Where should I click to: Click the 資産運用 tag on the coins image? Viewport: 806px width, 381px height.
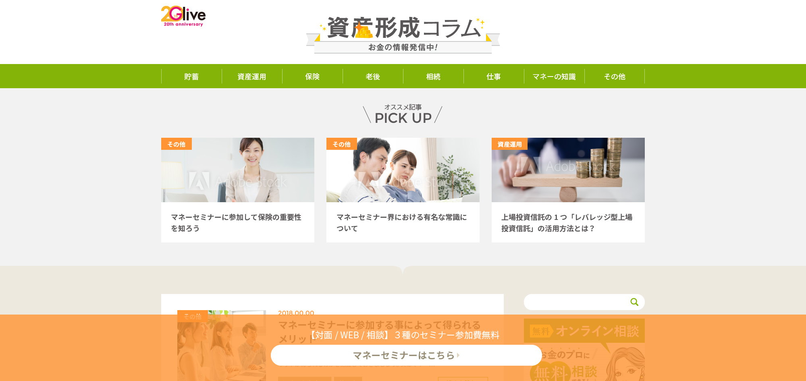point(509,144)
